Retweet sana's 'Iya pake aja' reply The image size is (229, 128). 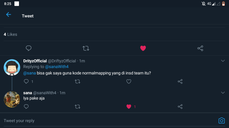click(78, 107)
